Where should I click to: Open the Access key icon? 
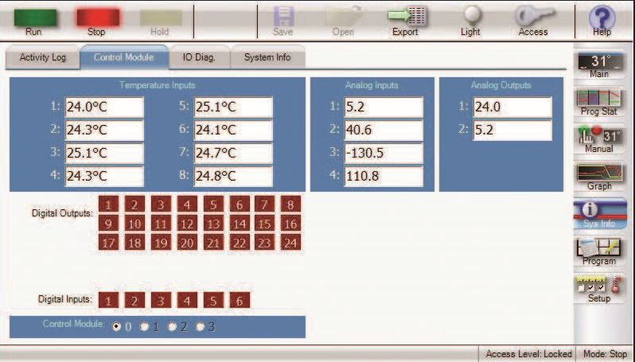(533, 18)
